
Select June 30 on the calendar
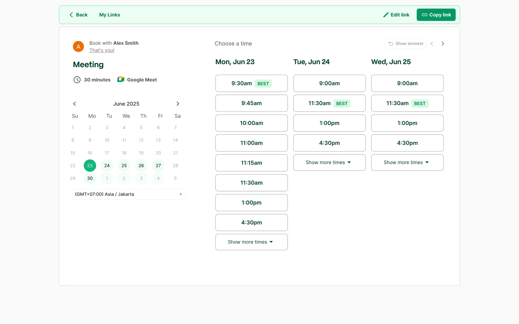pyautogui.click(x=90, y=178)
